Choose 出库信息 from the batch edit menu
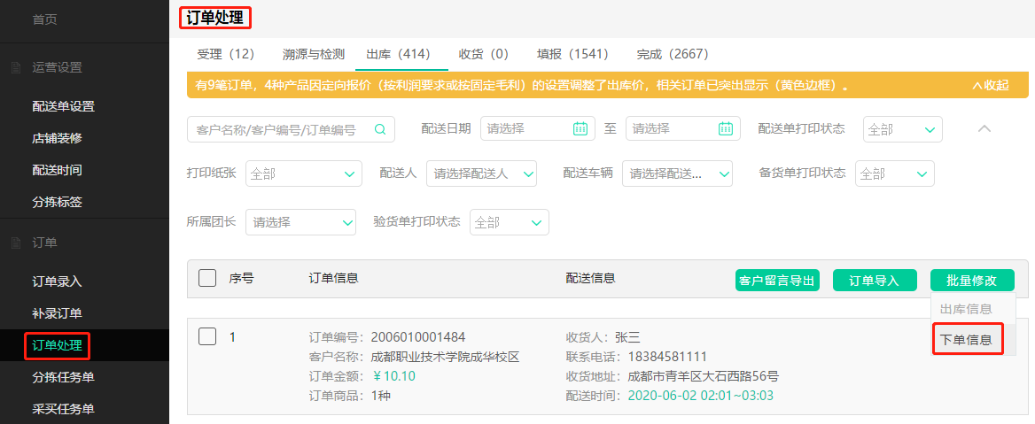This screenshot has height=424, width=1035. tap(966, 309)
